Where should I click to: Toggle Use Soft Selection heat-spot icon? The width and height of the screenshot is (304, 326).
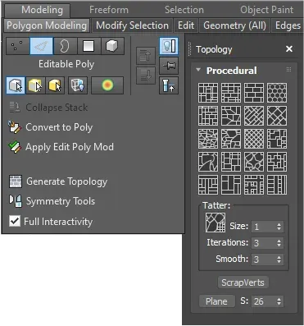(x=107, y=85)
